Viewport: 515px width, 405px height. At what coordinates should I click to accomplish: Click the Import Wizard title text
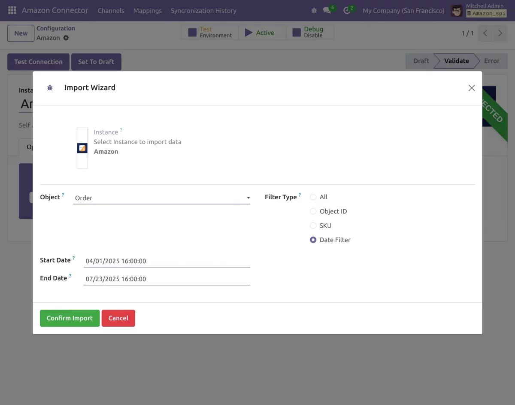click(90, 88)
